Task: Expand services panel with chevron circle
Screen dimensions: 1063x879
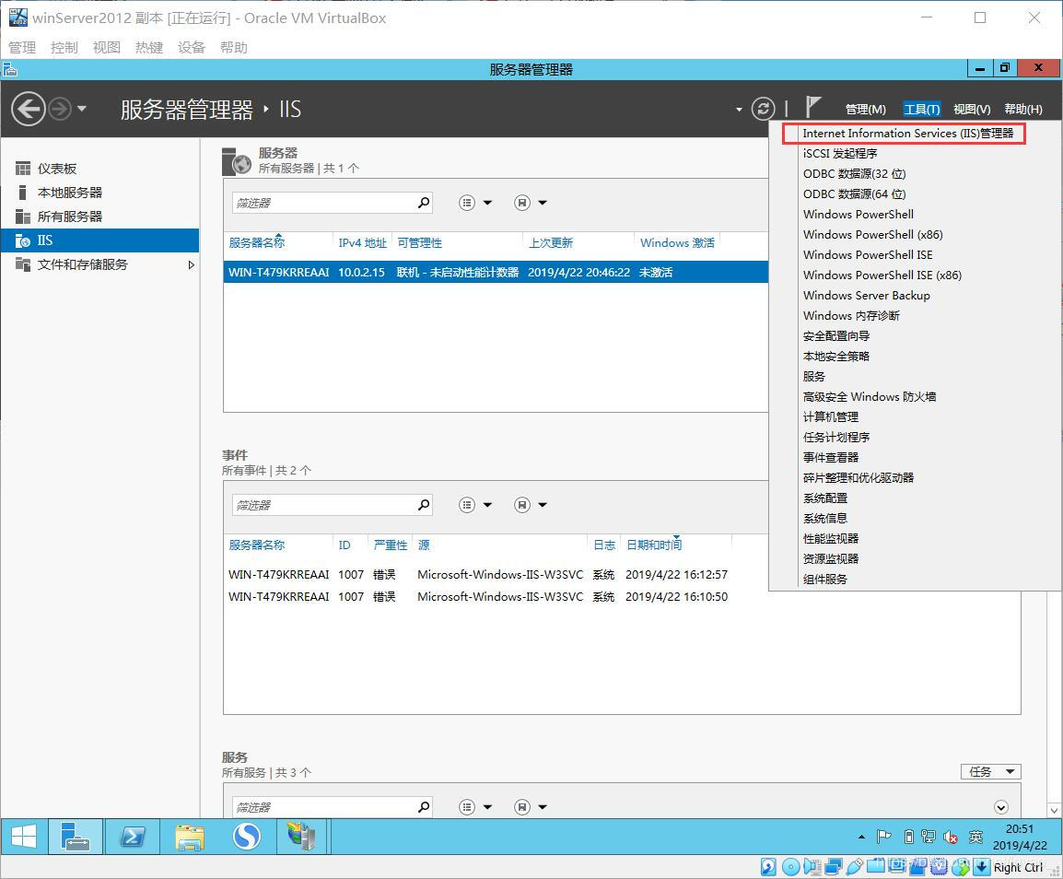Action: (x=1000, y=807)
